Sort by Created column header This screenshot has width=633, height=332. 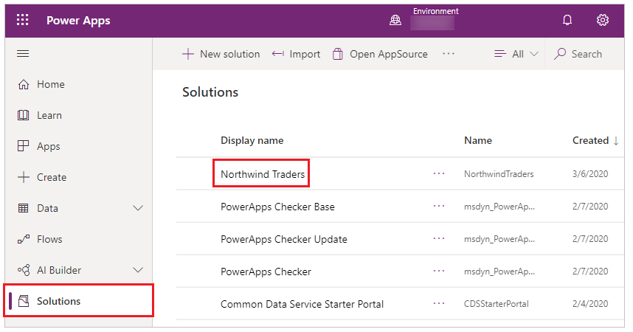point(590,141)
